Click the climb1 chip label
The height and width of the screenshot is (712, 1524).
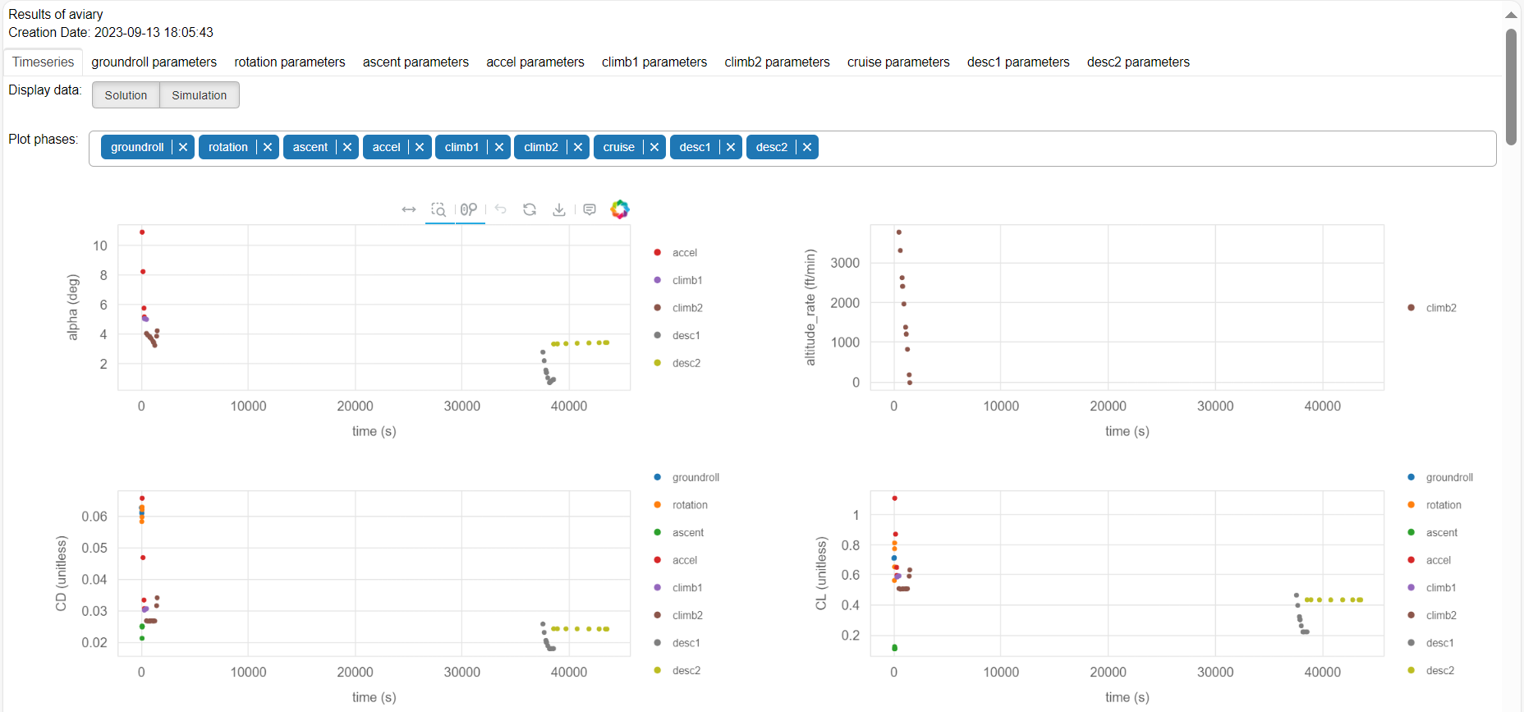coord(461,147)
